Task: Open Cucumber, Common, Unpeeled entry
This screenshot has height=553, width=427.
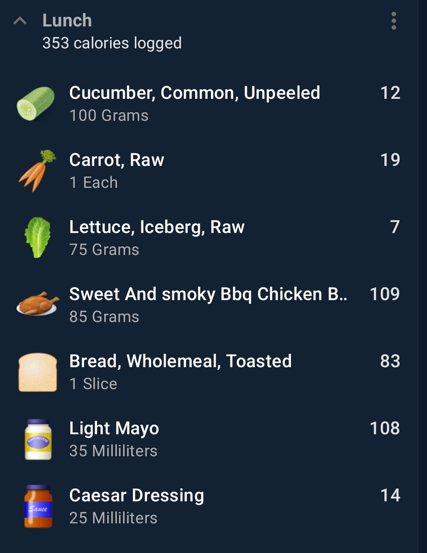Action: point(209,104)
